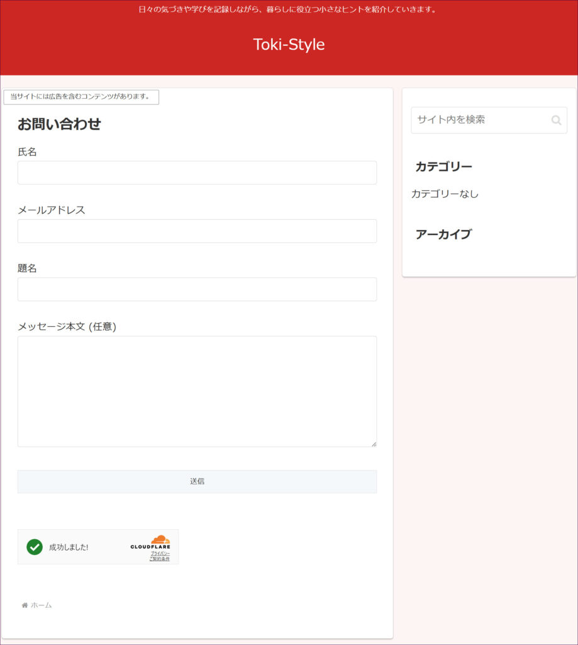
Task: Click the お問い合わせ page heading
Action: pyautogui.click(x=59, y=124)
